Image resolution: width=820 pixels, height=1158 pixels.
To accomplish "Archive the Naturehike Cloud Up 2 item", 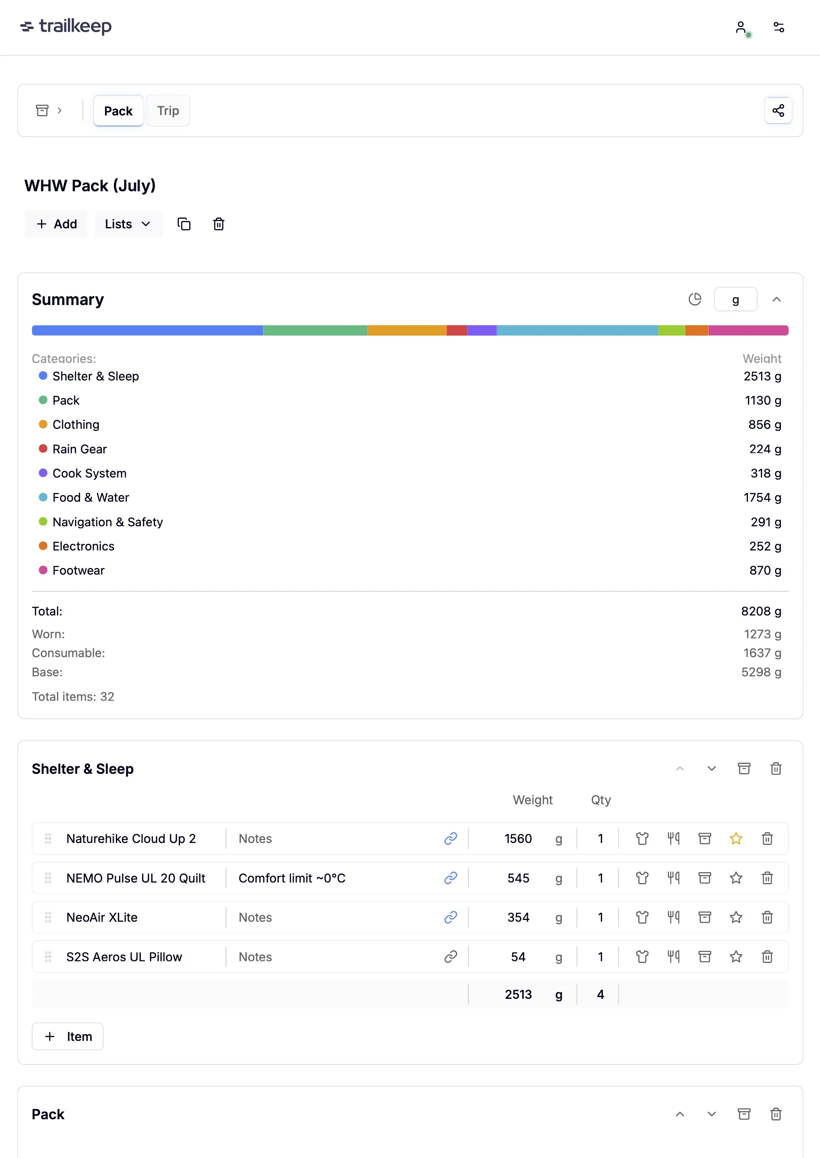I will (704, 838).
